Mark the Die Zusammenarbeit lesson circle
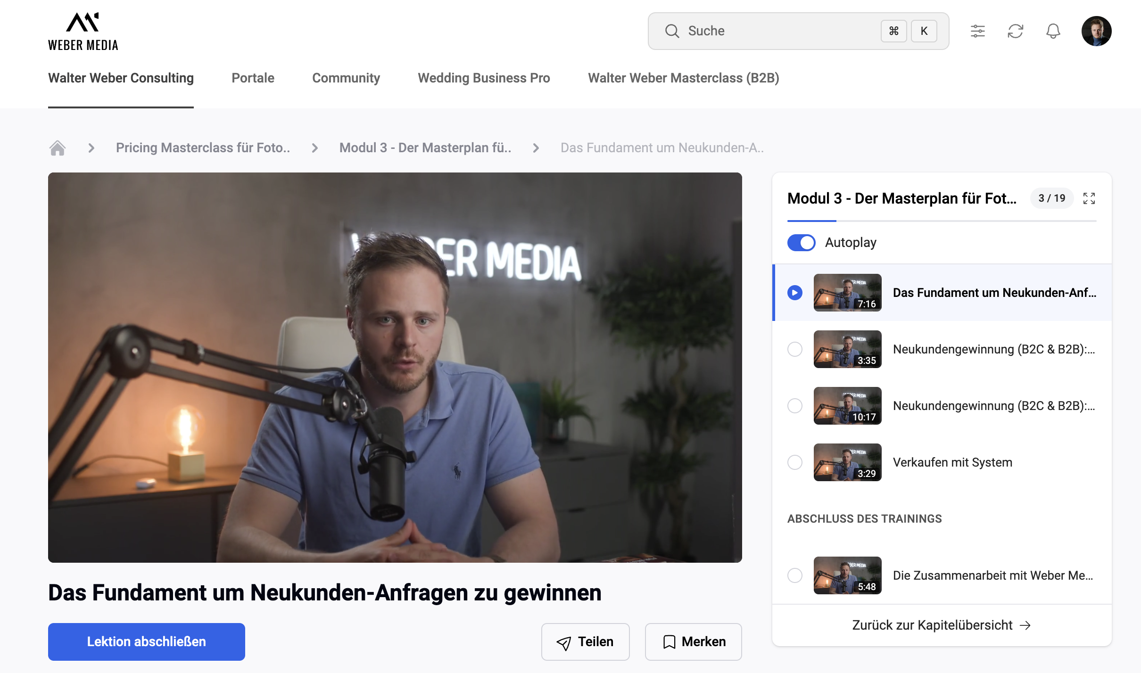 tap(795, 575)
